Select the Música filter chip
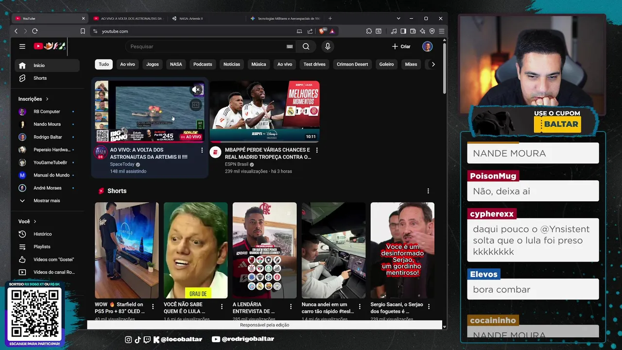Viewport: 622px width, 350px height. pos(259,64)
